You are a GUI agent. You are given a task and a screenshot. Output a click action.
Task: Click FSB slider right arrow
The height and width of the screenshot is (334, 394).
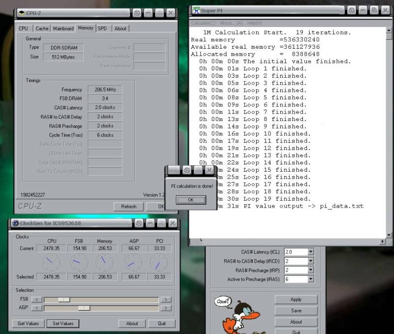click(166, 300)
